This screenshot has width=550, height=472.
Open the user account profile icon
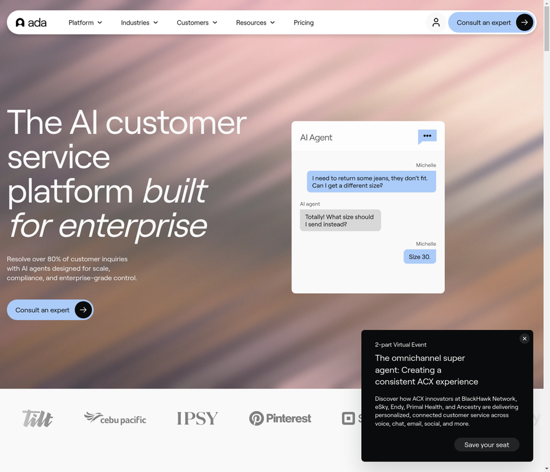pos(436,23)
